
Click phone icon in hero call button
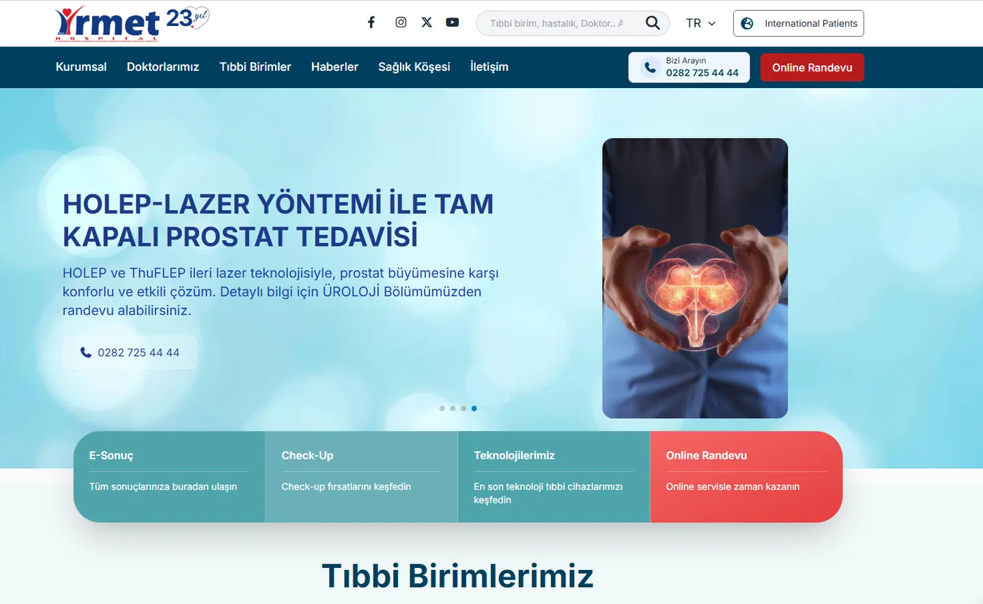(85, 352)
